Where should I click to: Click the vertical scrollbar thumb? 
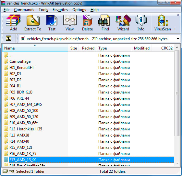[177, 93]
